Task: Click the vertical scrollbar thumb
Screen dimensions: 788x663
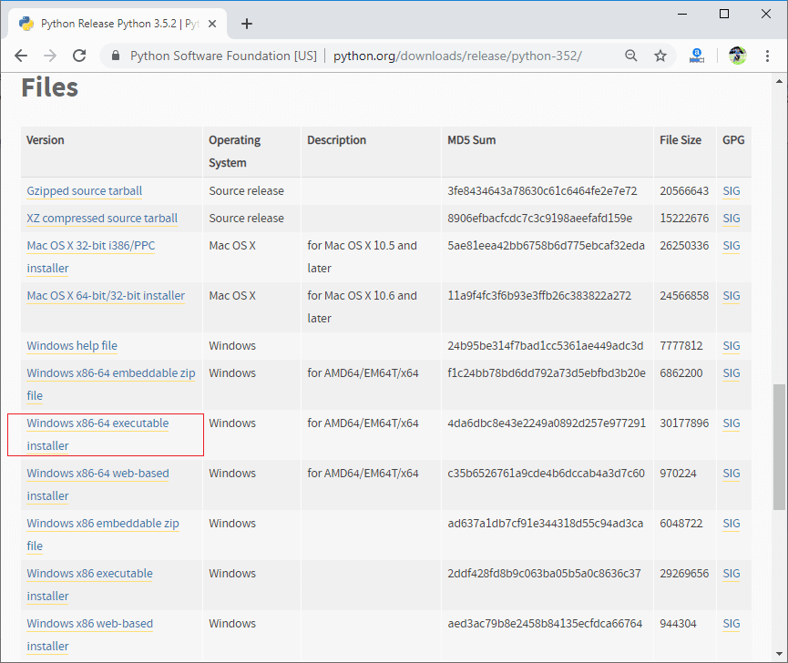Action: coord(779,447)
